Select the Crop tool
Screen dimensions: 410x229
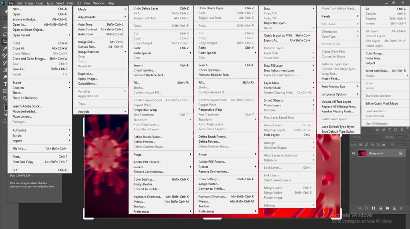[5, 41]
